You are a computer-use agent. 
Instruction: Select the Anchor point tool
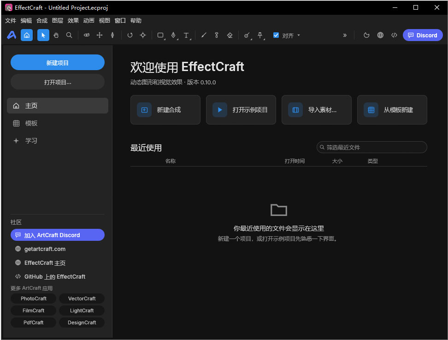coord(143,35)
